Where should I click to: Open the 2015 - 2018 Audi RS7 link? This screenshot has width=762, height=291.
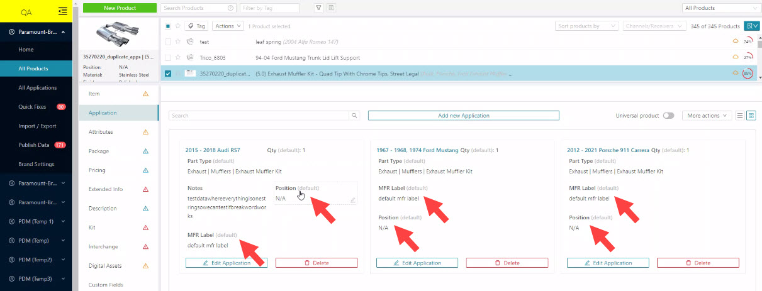click(x=213, y=150)
